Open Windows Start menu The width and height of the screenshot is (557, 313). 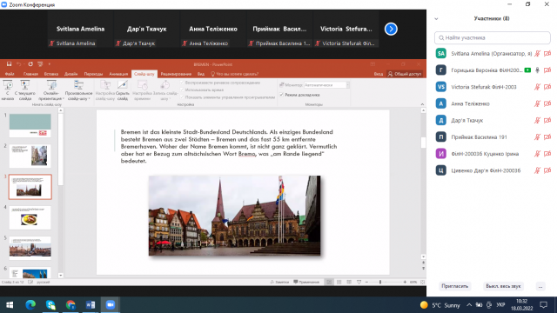10,305
